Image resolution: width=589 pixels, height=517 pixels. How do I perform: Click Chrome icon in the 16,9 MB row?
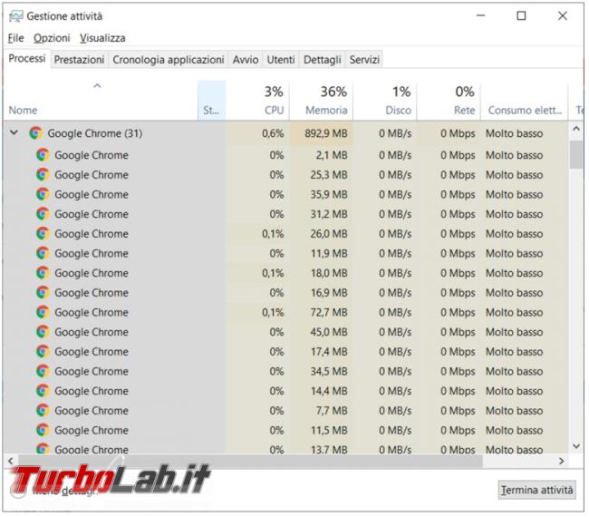43,293
